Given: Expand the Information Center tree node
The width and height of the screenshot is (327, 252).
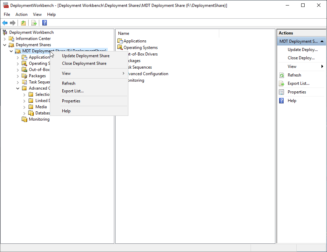Looking at the screenshot, I should pos(5,39).
